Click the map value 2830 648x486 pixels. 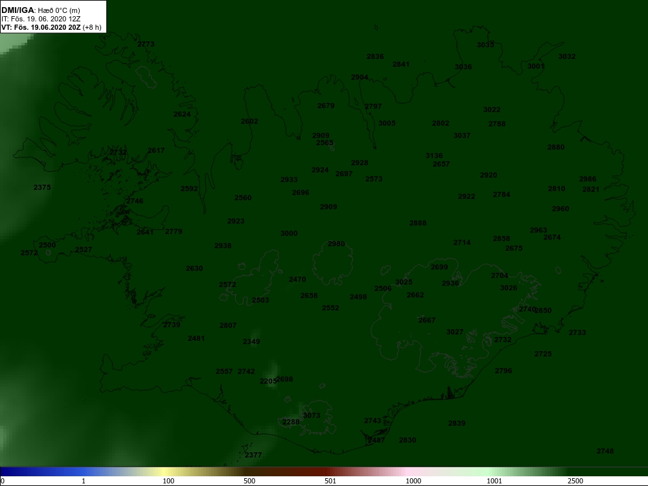[x=408, y=441]
